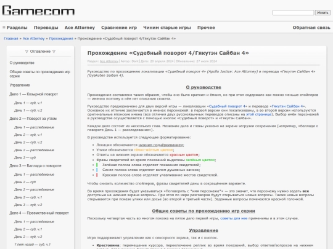Click the красным цветом sample text
The width and height of the screenshot is (333, 249).
[184, 155]
